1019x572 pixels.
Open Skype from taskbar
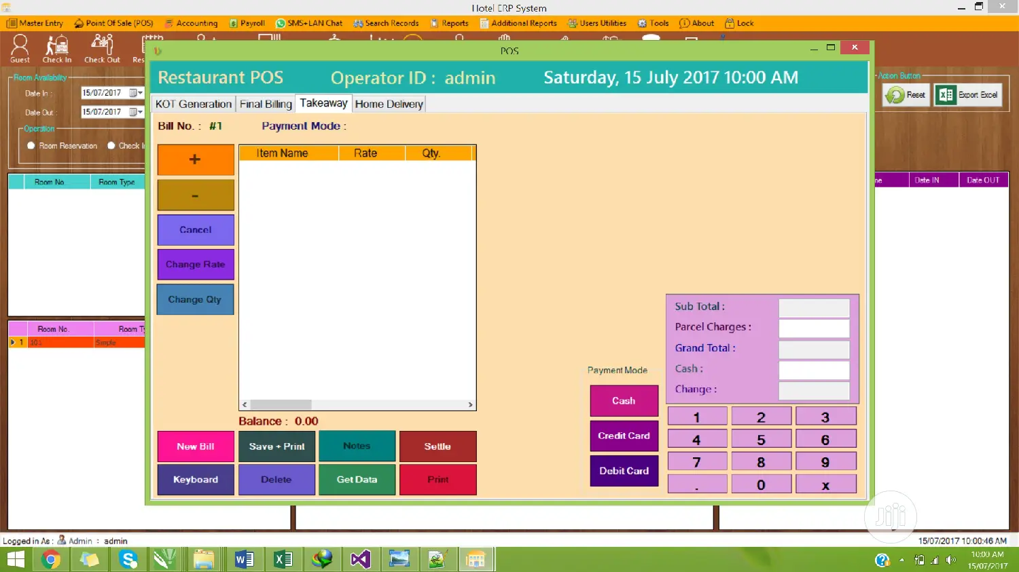tap(128, 560)
